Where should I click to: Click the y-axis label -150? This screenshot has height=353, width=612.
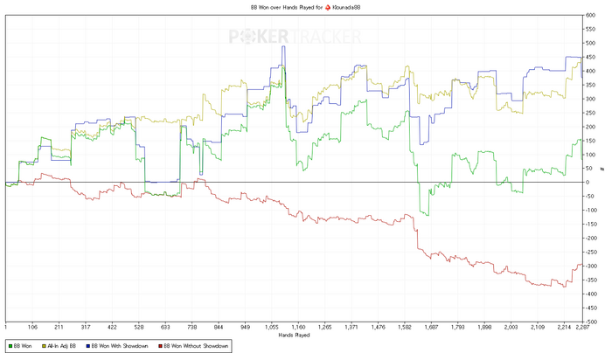591,225
